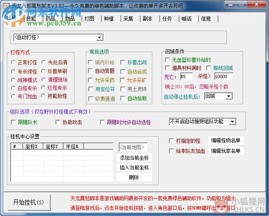269x216 pixels.
Task: Click 添加当前坐标 button
Action: point(134,158)
